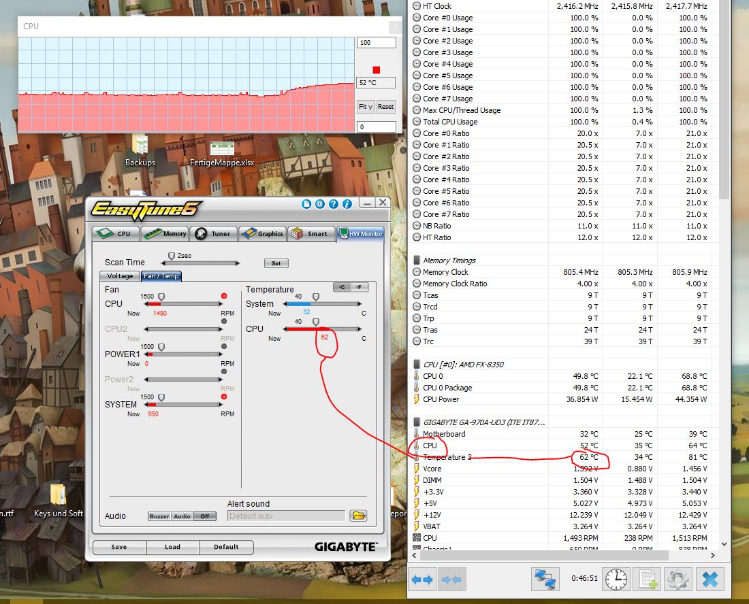Click the chip icon beside Memory Timings header
This screenshot has height=604, width=749.
(x=417, y=261)
